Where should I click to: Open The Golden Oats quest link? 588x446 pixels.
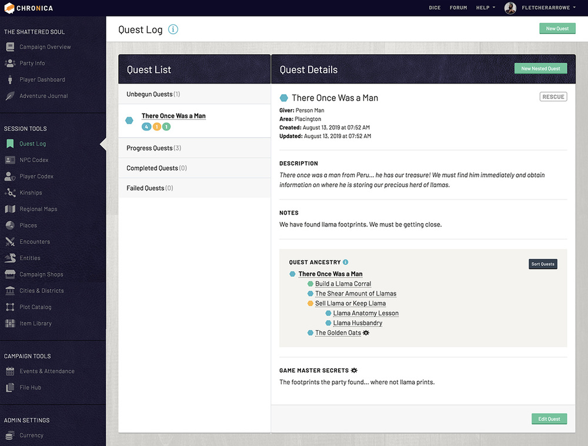click(338, 333)
